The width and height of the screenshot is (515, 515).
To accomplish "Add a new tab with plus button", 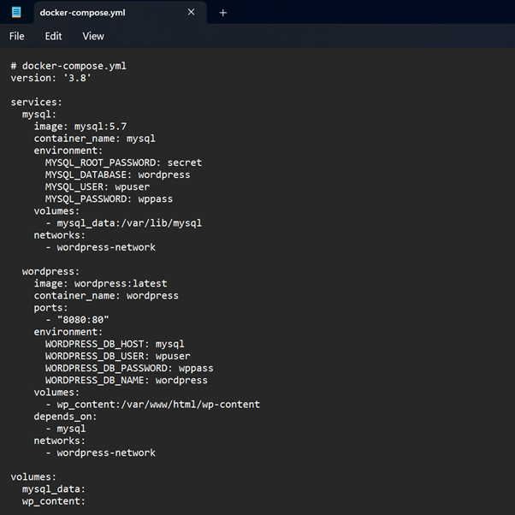I will click(223, 12).
